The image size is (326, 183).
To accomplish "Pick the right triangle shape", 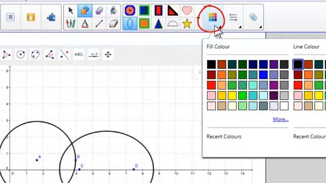I will point(173,10).
